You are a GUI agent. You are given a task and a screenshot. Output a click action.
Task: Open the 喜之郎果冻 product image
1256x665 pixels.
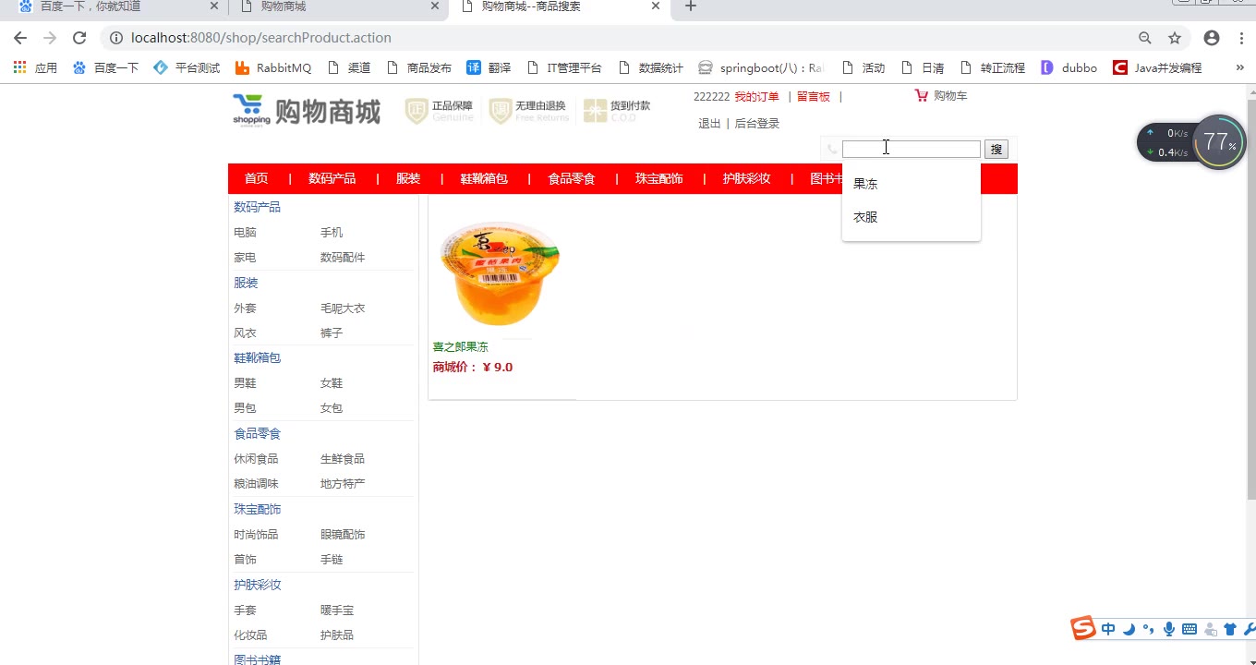500,273
